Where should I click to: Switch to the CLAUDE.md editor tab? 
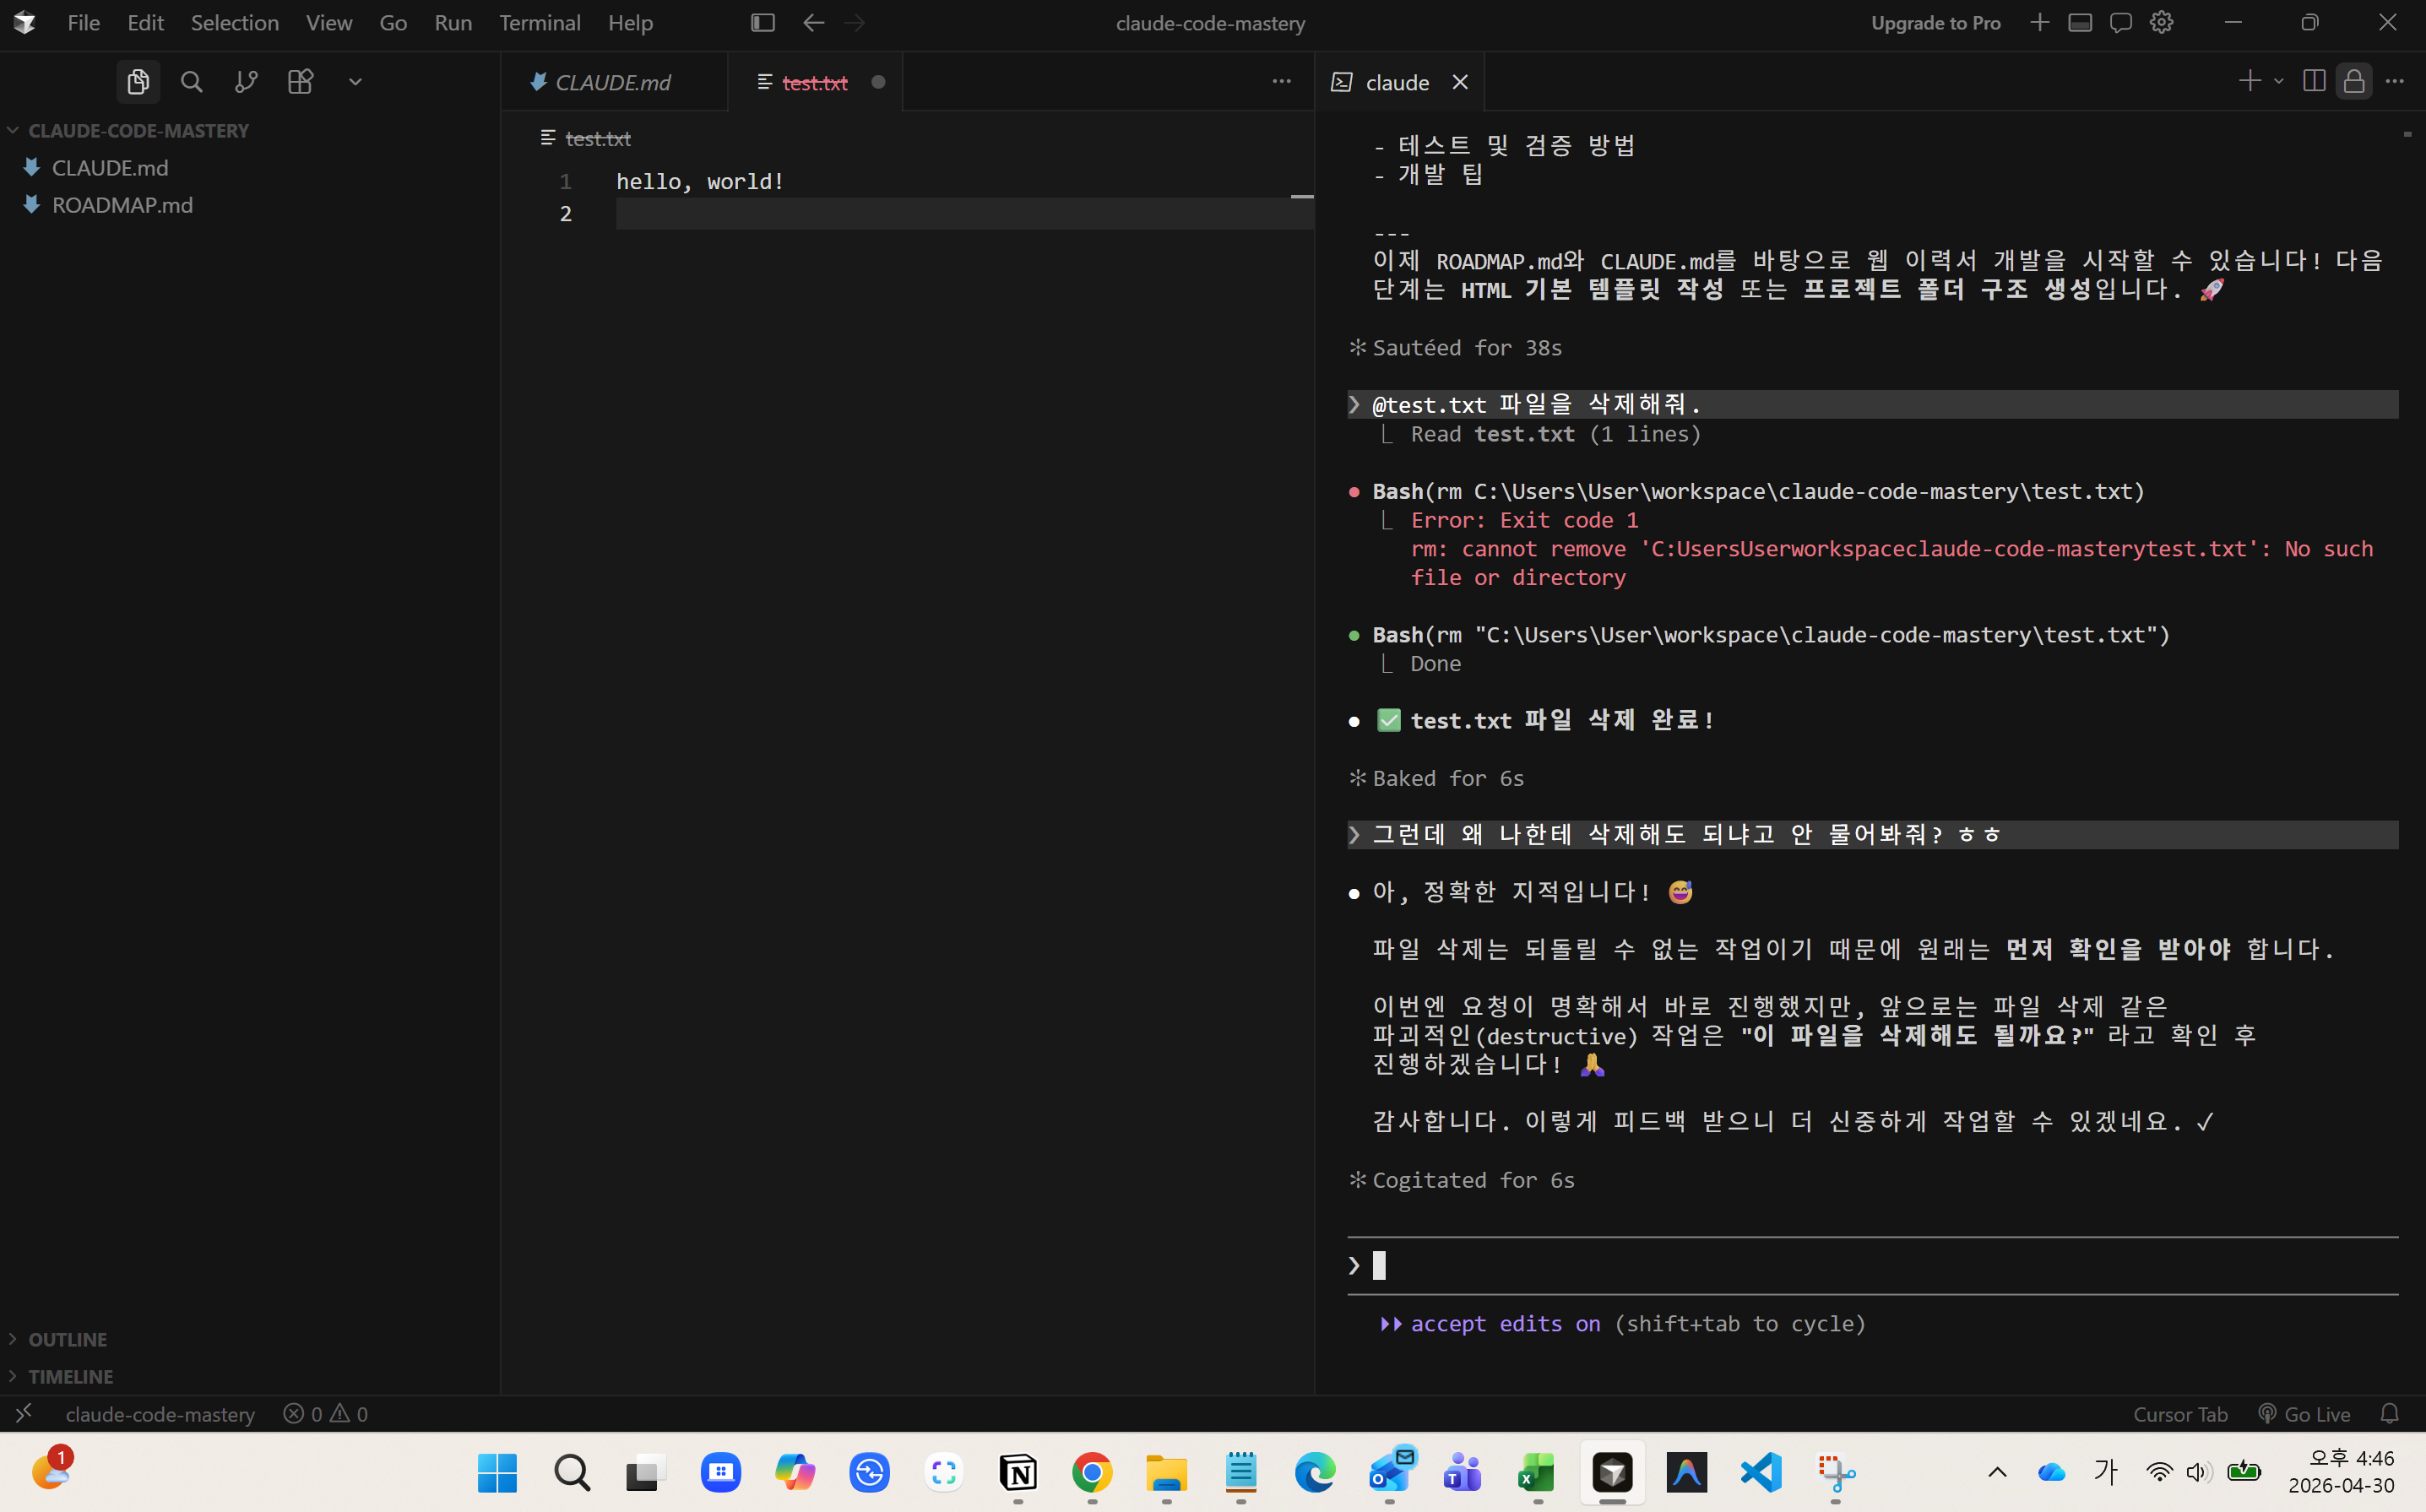pos(612,82)
